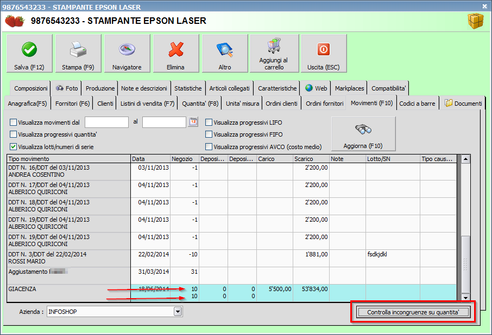Viewport: 492px width, 335px height.
Task: Open the Compatibilita' tab
Action: [x=388, y=88]
